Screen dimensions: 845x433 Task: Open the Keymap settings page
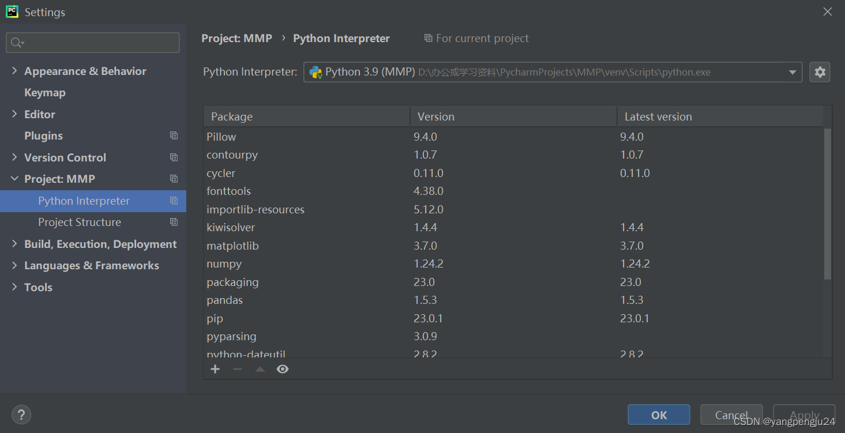tap(45, 92)
